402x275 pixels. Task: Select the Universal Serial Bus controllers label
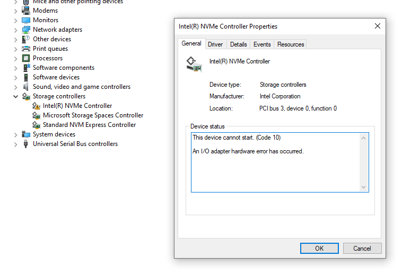tap(75, 144)
